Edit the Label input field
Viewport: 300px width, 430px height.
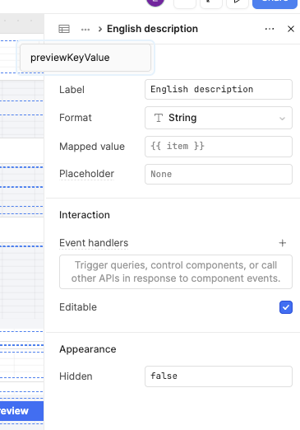(219, 89)
